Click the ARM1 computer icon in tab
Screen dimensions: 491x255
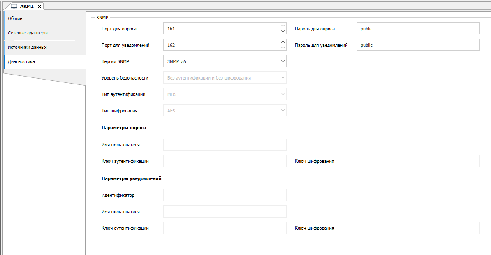pyautogui.click(x=14, y=6)
